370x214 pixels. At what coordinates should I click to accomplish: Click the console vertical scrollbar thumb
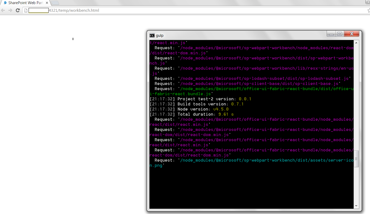pos(356,159)
